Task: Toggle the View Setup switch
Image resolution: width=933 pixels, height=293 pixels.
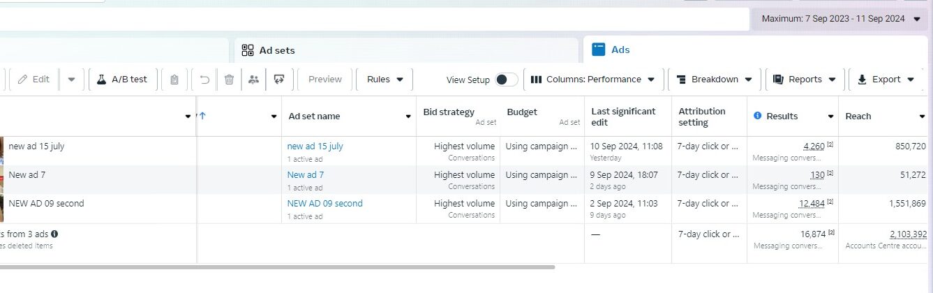Action: tap(506, 80)
